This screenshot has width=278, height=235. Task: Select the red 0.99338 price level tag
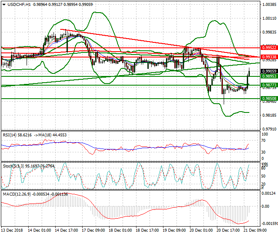coord(269,57)
